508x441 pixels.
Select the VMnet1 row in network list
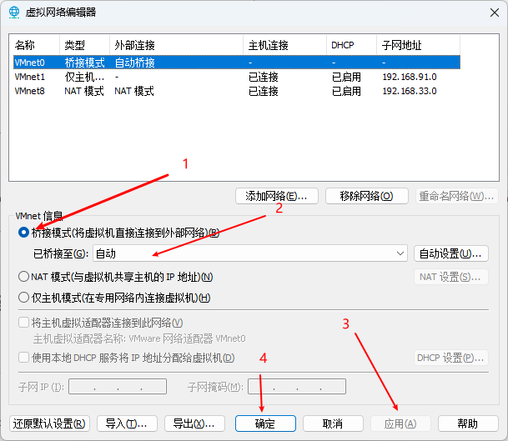[x=237, y=77]
